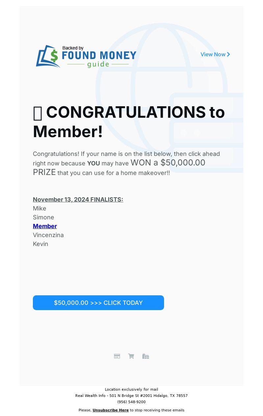Click the gifts icon in footer
The width and height of the screenshot is (263, 416).
[146, 356]
